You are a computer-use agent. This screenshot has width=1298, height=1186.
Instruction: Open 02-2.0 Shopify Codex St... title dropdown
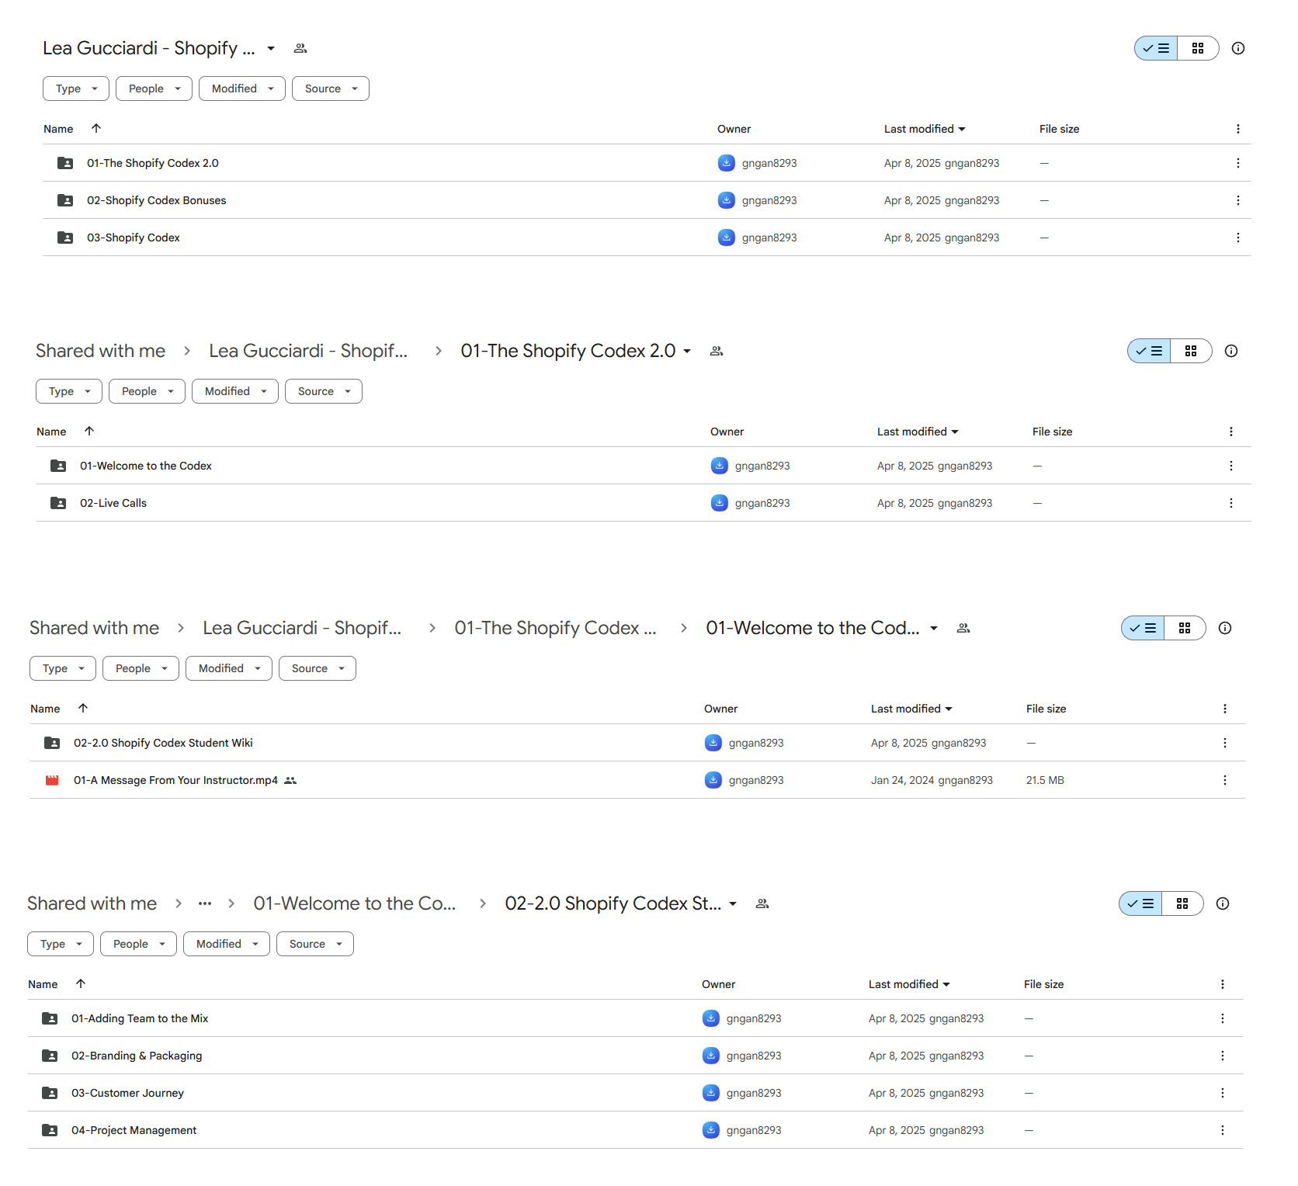click(733, 903)
